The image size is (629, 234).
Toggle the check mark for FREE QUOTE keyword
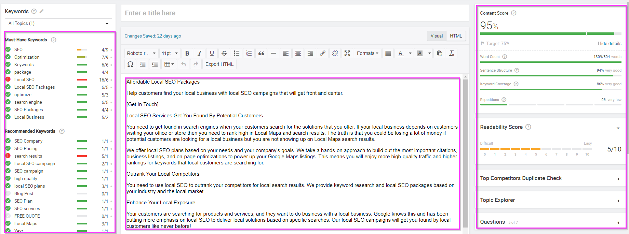tap(8, 216)
